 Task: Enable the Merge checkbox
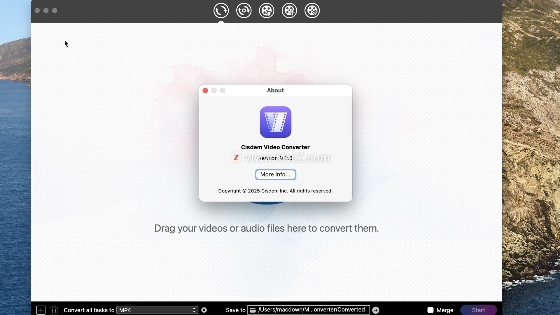[x=430, y=310]
